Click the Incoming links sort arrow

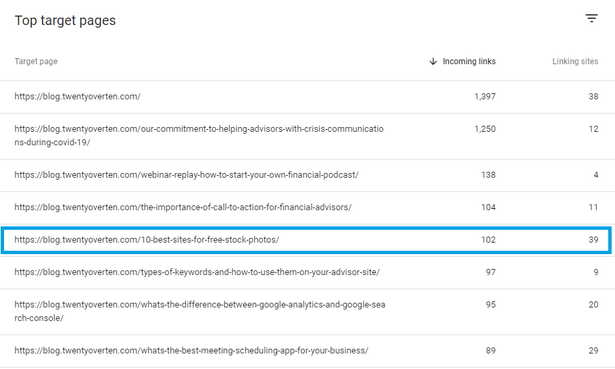433,62
